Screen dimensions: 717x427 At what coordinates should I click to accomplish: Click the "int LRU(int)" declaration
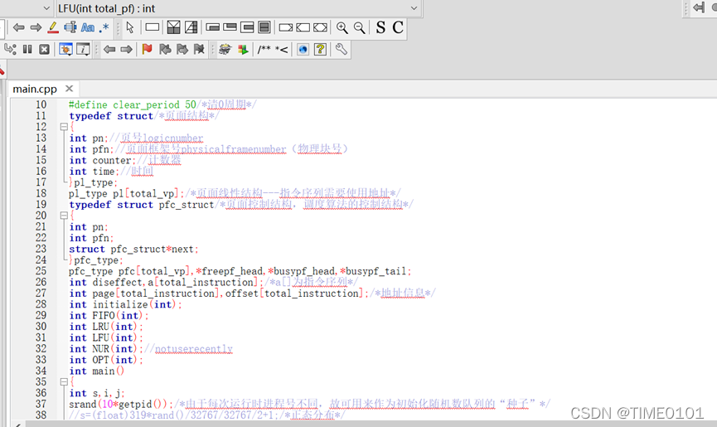(105, 327)
